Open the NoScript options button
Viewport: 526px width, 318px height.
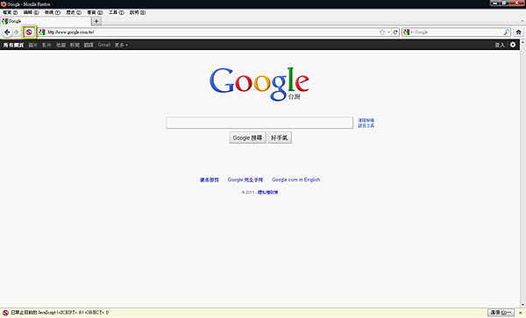[501, 313]
